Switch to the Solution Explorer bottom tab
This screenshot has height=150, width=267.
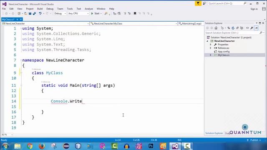tap(214, 133)
